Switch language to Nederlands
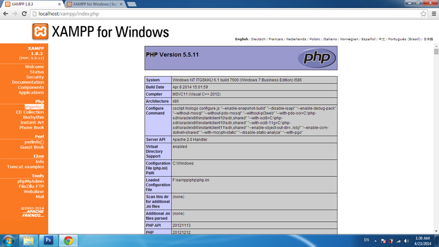This screenshot has height=247, width=439. (296, 39)
